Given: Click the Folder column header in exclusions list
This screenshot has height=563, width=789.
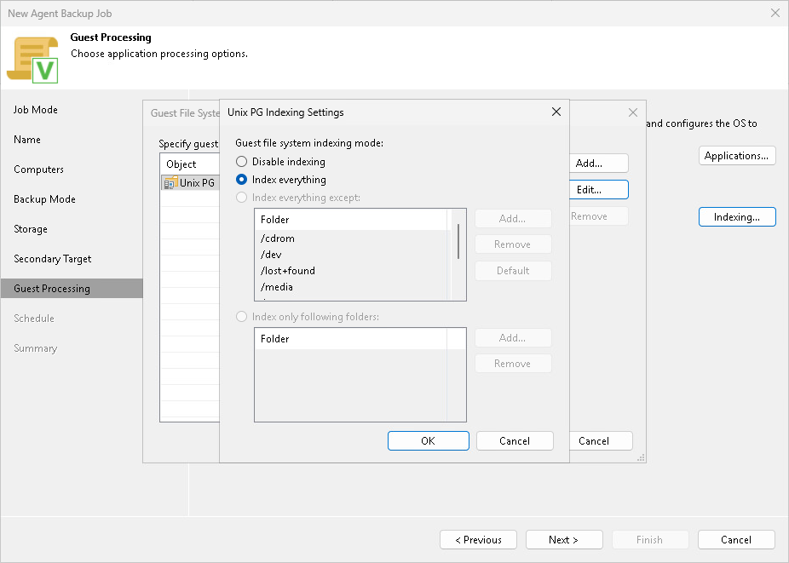Looking at the screenshot, I should pyautogui.click(x=351, y=220).
